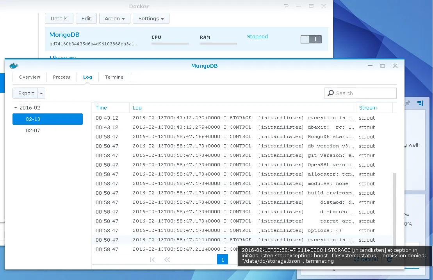Select the 'options: {}' log row
Viewport: 433px width, 280px height.
242,231
